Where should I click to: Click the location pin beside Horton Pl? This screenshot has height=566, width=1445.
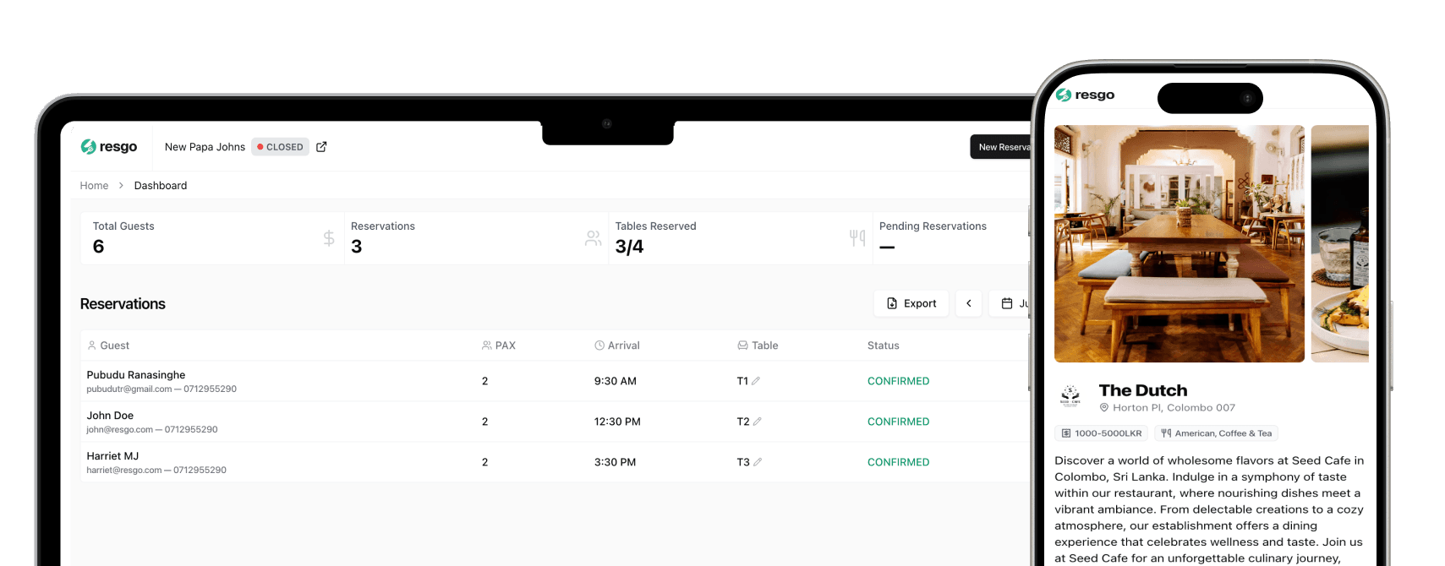(x=1104, y=407)
